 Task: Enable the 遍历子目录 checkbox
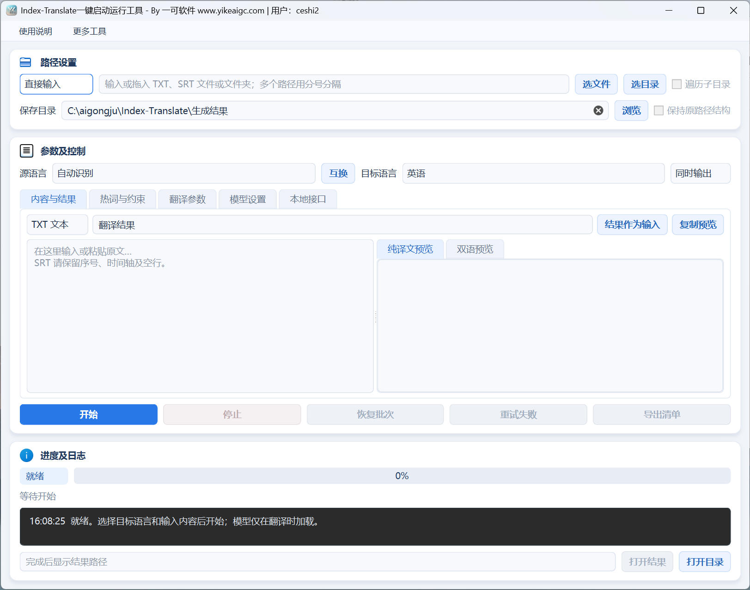point(677,84)
